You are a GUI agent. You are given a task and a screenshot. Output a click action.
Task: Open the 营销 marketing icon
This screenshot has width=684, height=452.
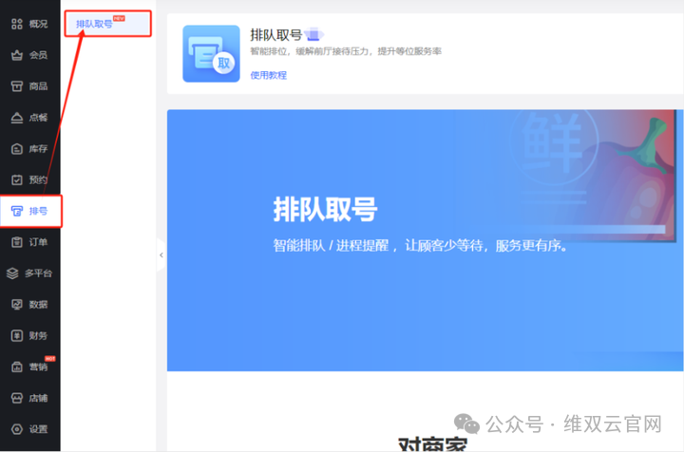[16, 367]
